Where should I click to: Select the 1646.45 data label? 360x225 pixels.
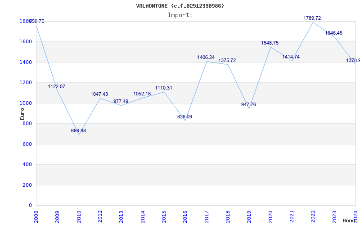(333, 33)
